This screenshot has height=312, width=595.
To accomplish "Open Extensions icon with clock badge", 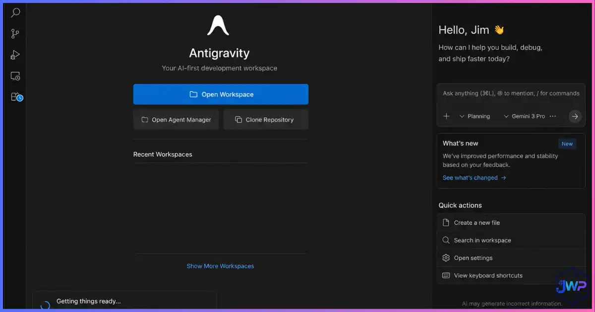I will (16, 97).
